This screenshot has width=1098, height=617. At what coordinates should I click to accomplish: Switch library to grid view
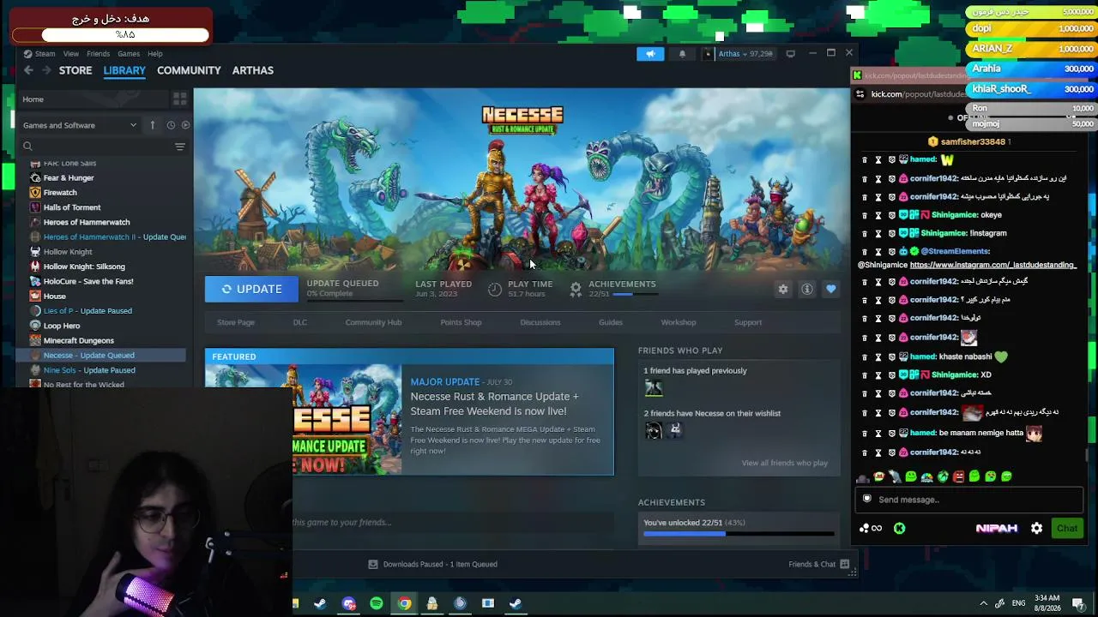180,99
